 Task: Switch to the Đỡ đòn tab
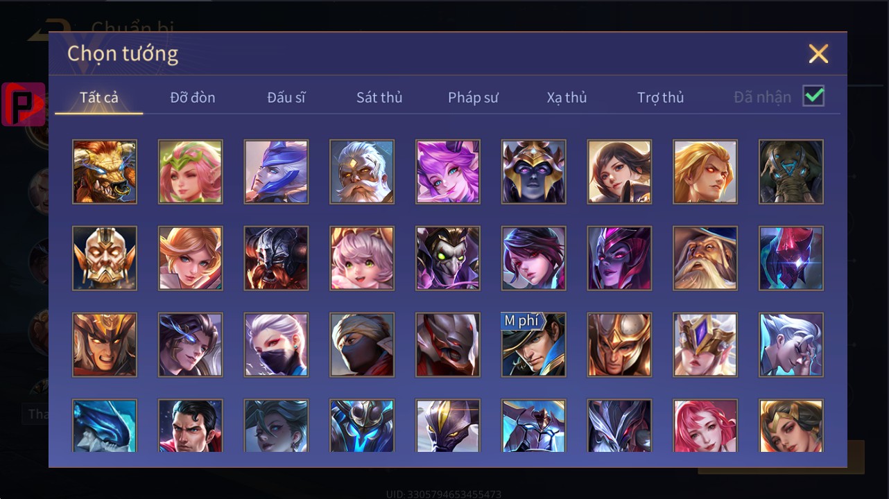point(193,97)
